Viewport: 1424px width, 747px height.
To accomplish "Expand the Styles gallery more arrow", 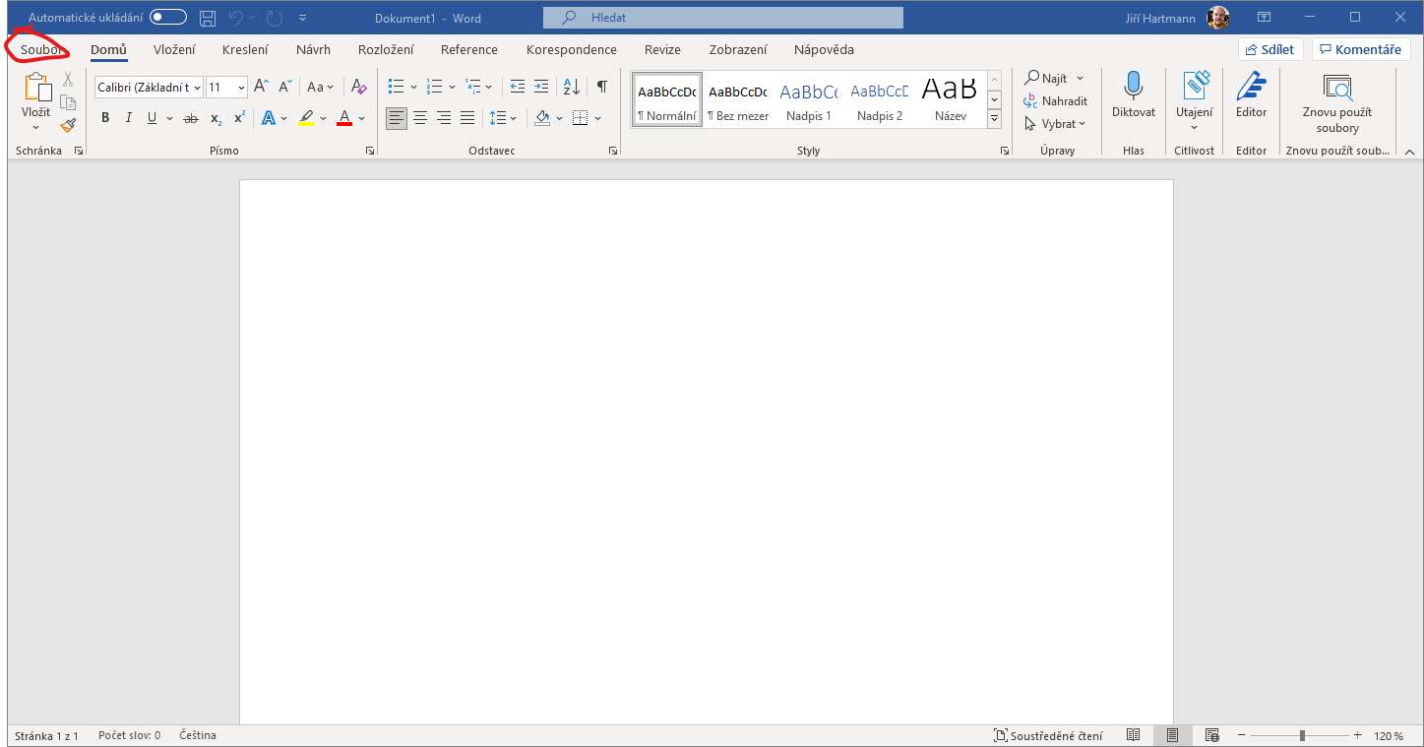I will pyautogui.click(x=994, y=119).
